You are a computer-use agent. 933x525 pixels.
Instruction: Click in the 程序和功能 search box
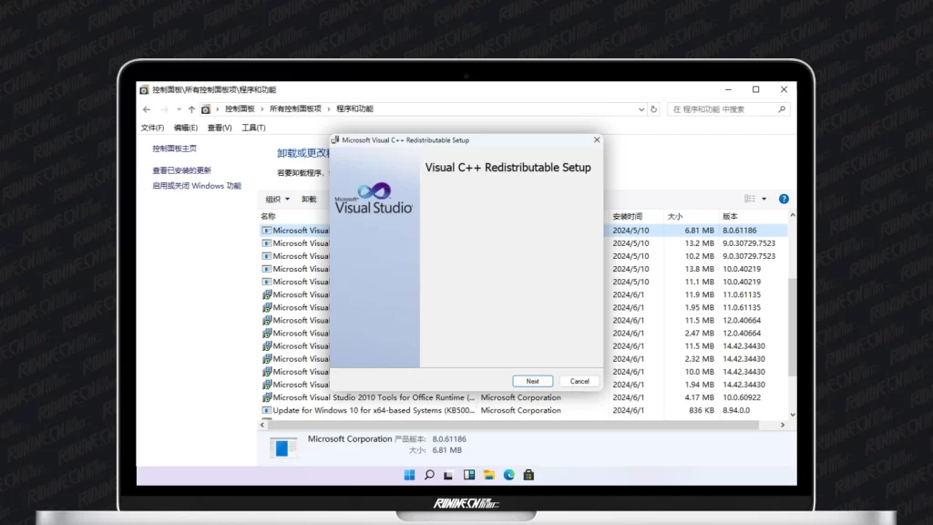724,109
